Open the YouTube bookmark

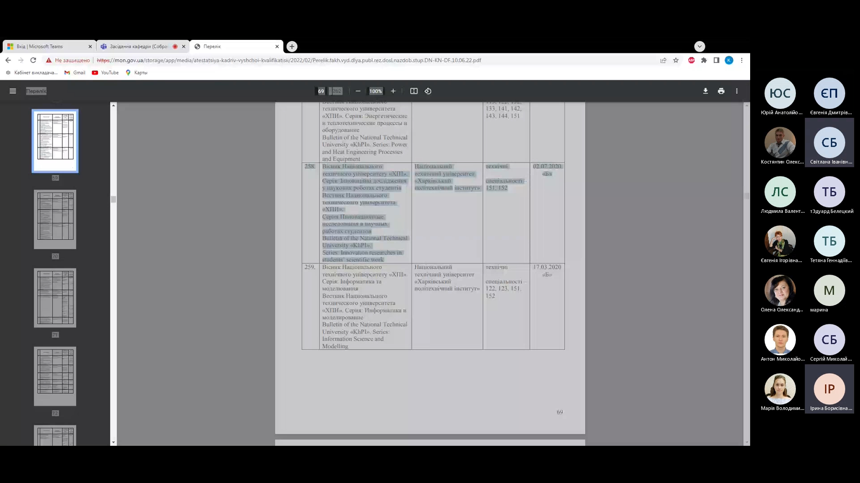(x=105, y=73)
